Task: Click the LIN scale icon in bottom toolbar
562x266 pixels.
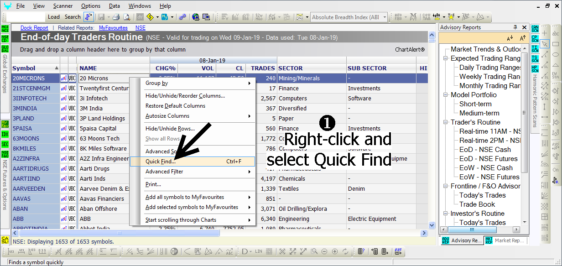Action: click(x=259, y=251)
